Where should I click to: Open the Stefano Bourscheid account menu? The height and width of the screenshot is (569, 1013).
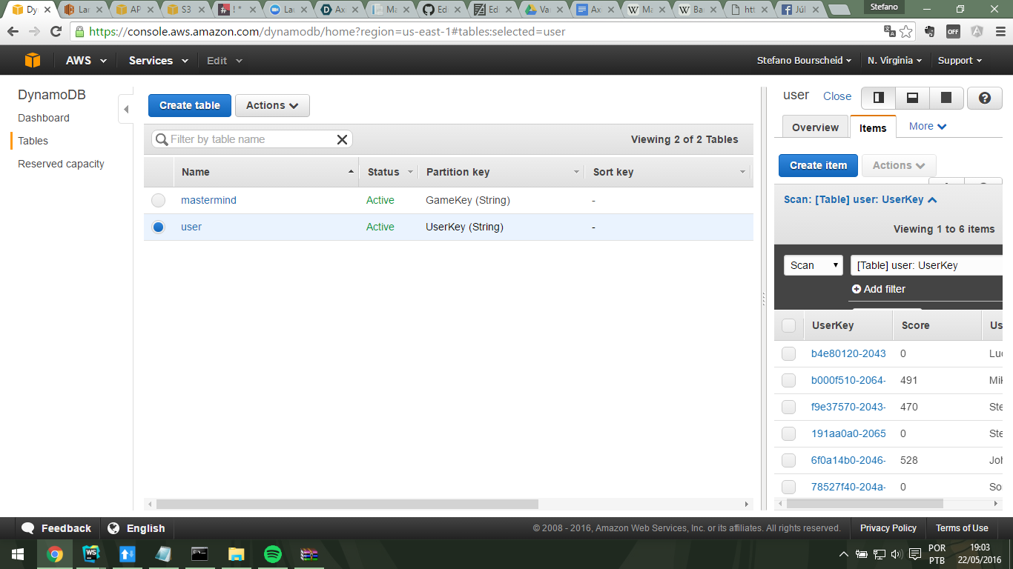point(805,61)
